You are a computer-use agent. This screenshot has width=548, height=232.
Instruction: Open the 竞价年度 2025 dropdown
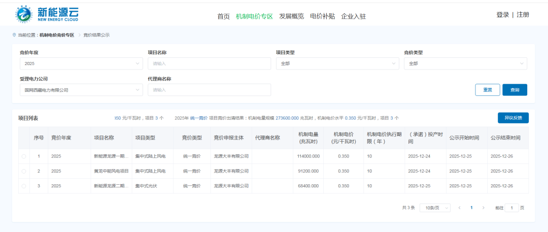[81, 63]
